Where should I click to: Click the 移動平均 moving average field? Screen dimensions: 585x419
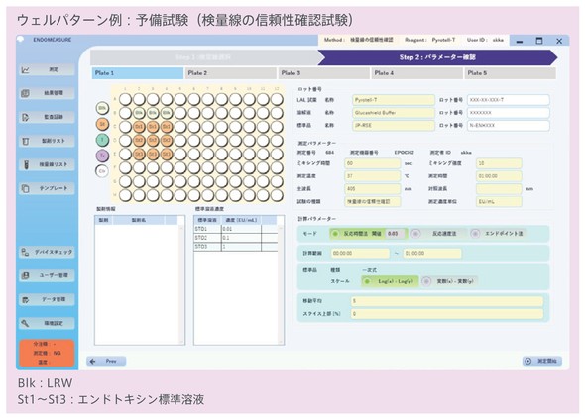[x=447, y=301]
